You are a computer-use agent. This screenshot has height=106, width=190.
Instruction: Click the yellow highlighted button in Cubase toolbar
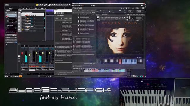(37, 5)
